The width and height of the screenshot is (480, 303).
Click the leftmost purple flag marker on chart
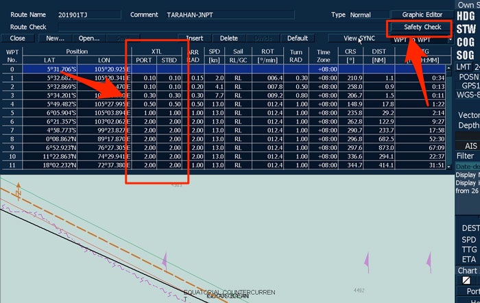[164, 260]
